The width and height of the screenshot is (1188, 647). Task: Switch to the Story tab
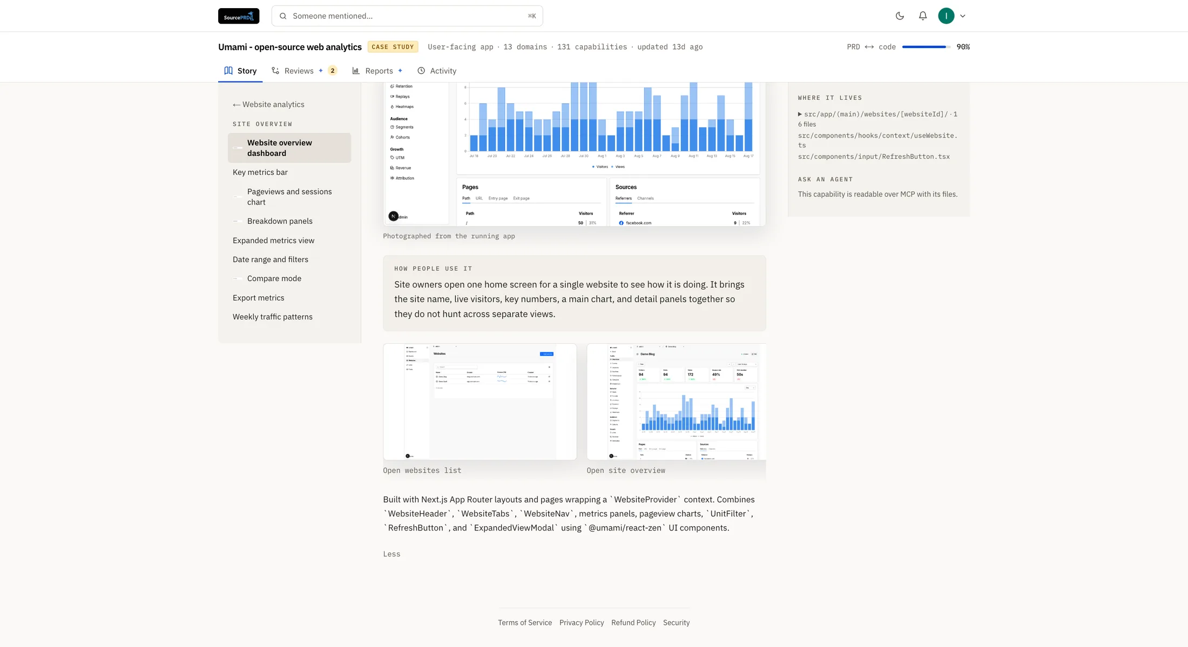240,71
